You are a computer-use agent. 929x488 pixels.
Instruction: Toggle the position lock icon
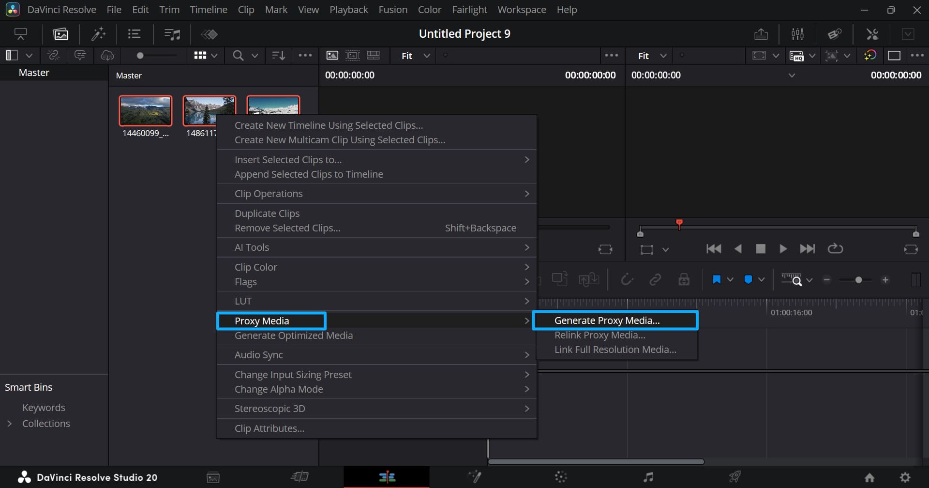(684, 279)
